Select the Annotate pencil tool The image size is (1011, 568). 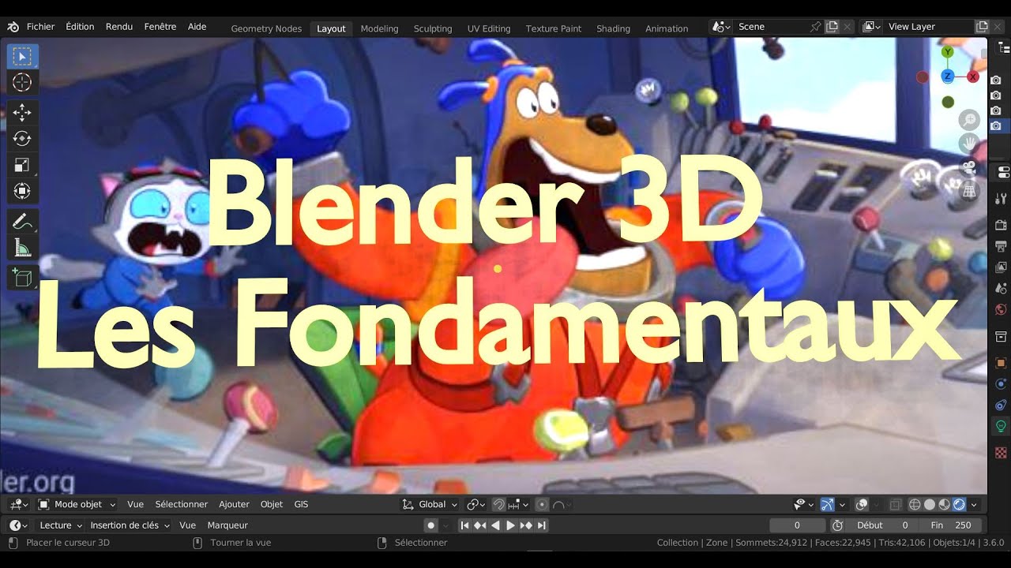(22, 222)
